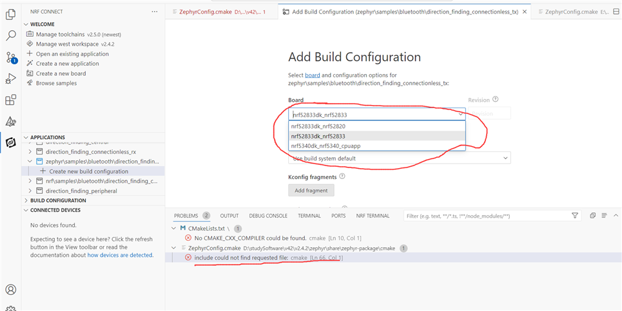Click the collapse all icon in Problems panel
The height and width of the screenshot is (311, 622).
(x=592, y=216)
